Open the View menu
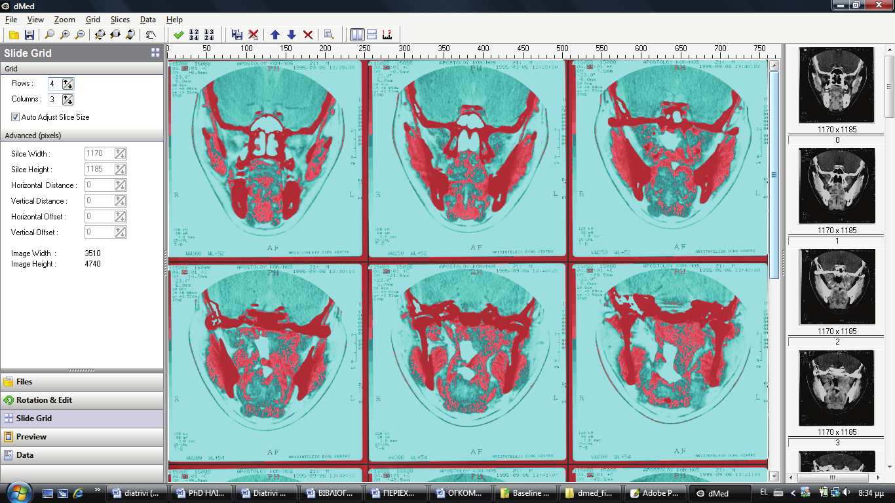The image size is (895, 503). coord(35,20)
